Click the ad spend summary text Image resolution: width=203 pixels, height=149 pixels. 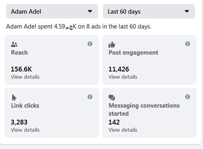coord(79,27)
